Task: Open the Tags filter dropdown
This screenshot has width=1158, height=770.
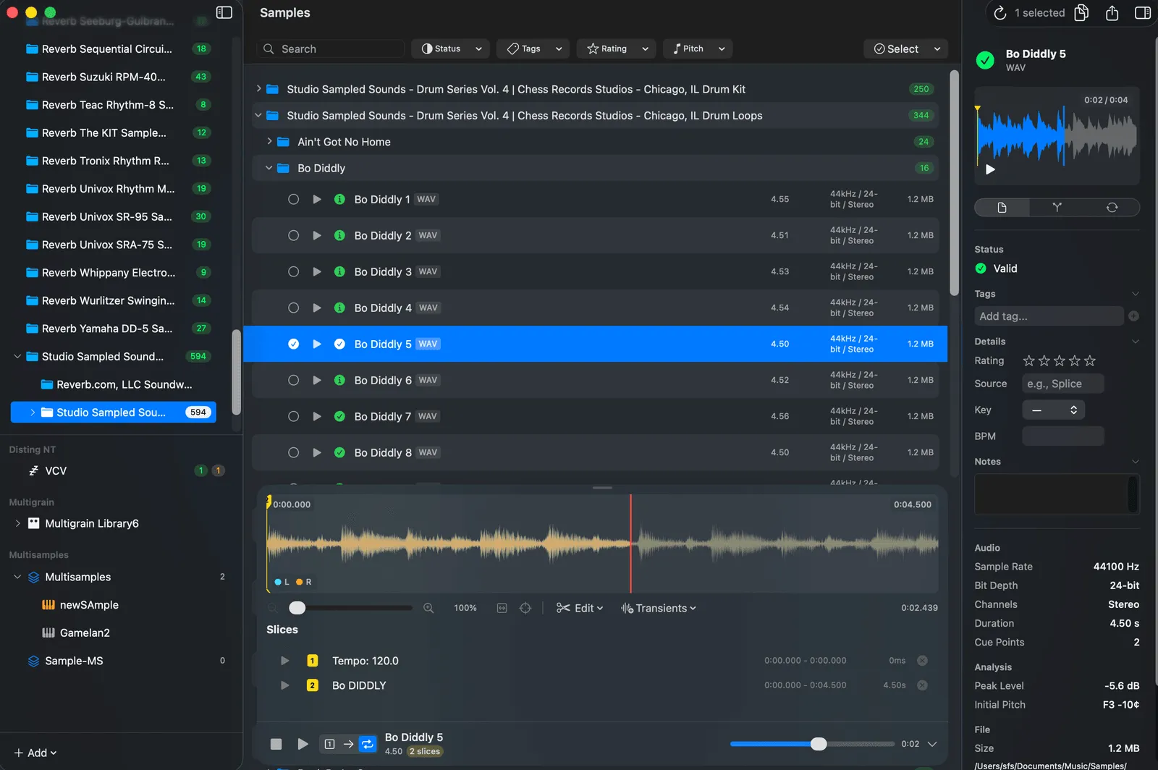Action: [x=533, y=48]
